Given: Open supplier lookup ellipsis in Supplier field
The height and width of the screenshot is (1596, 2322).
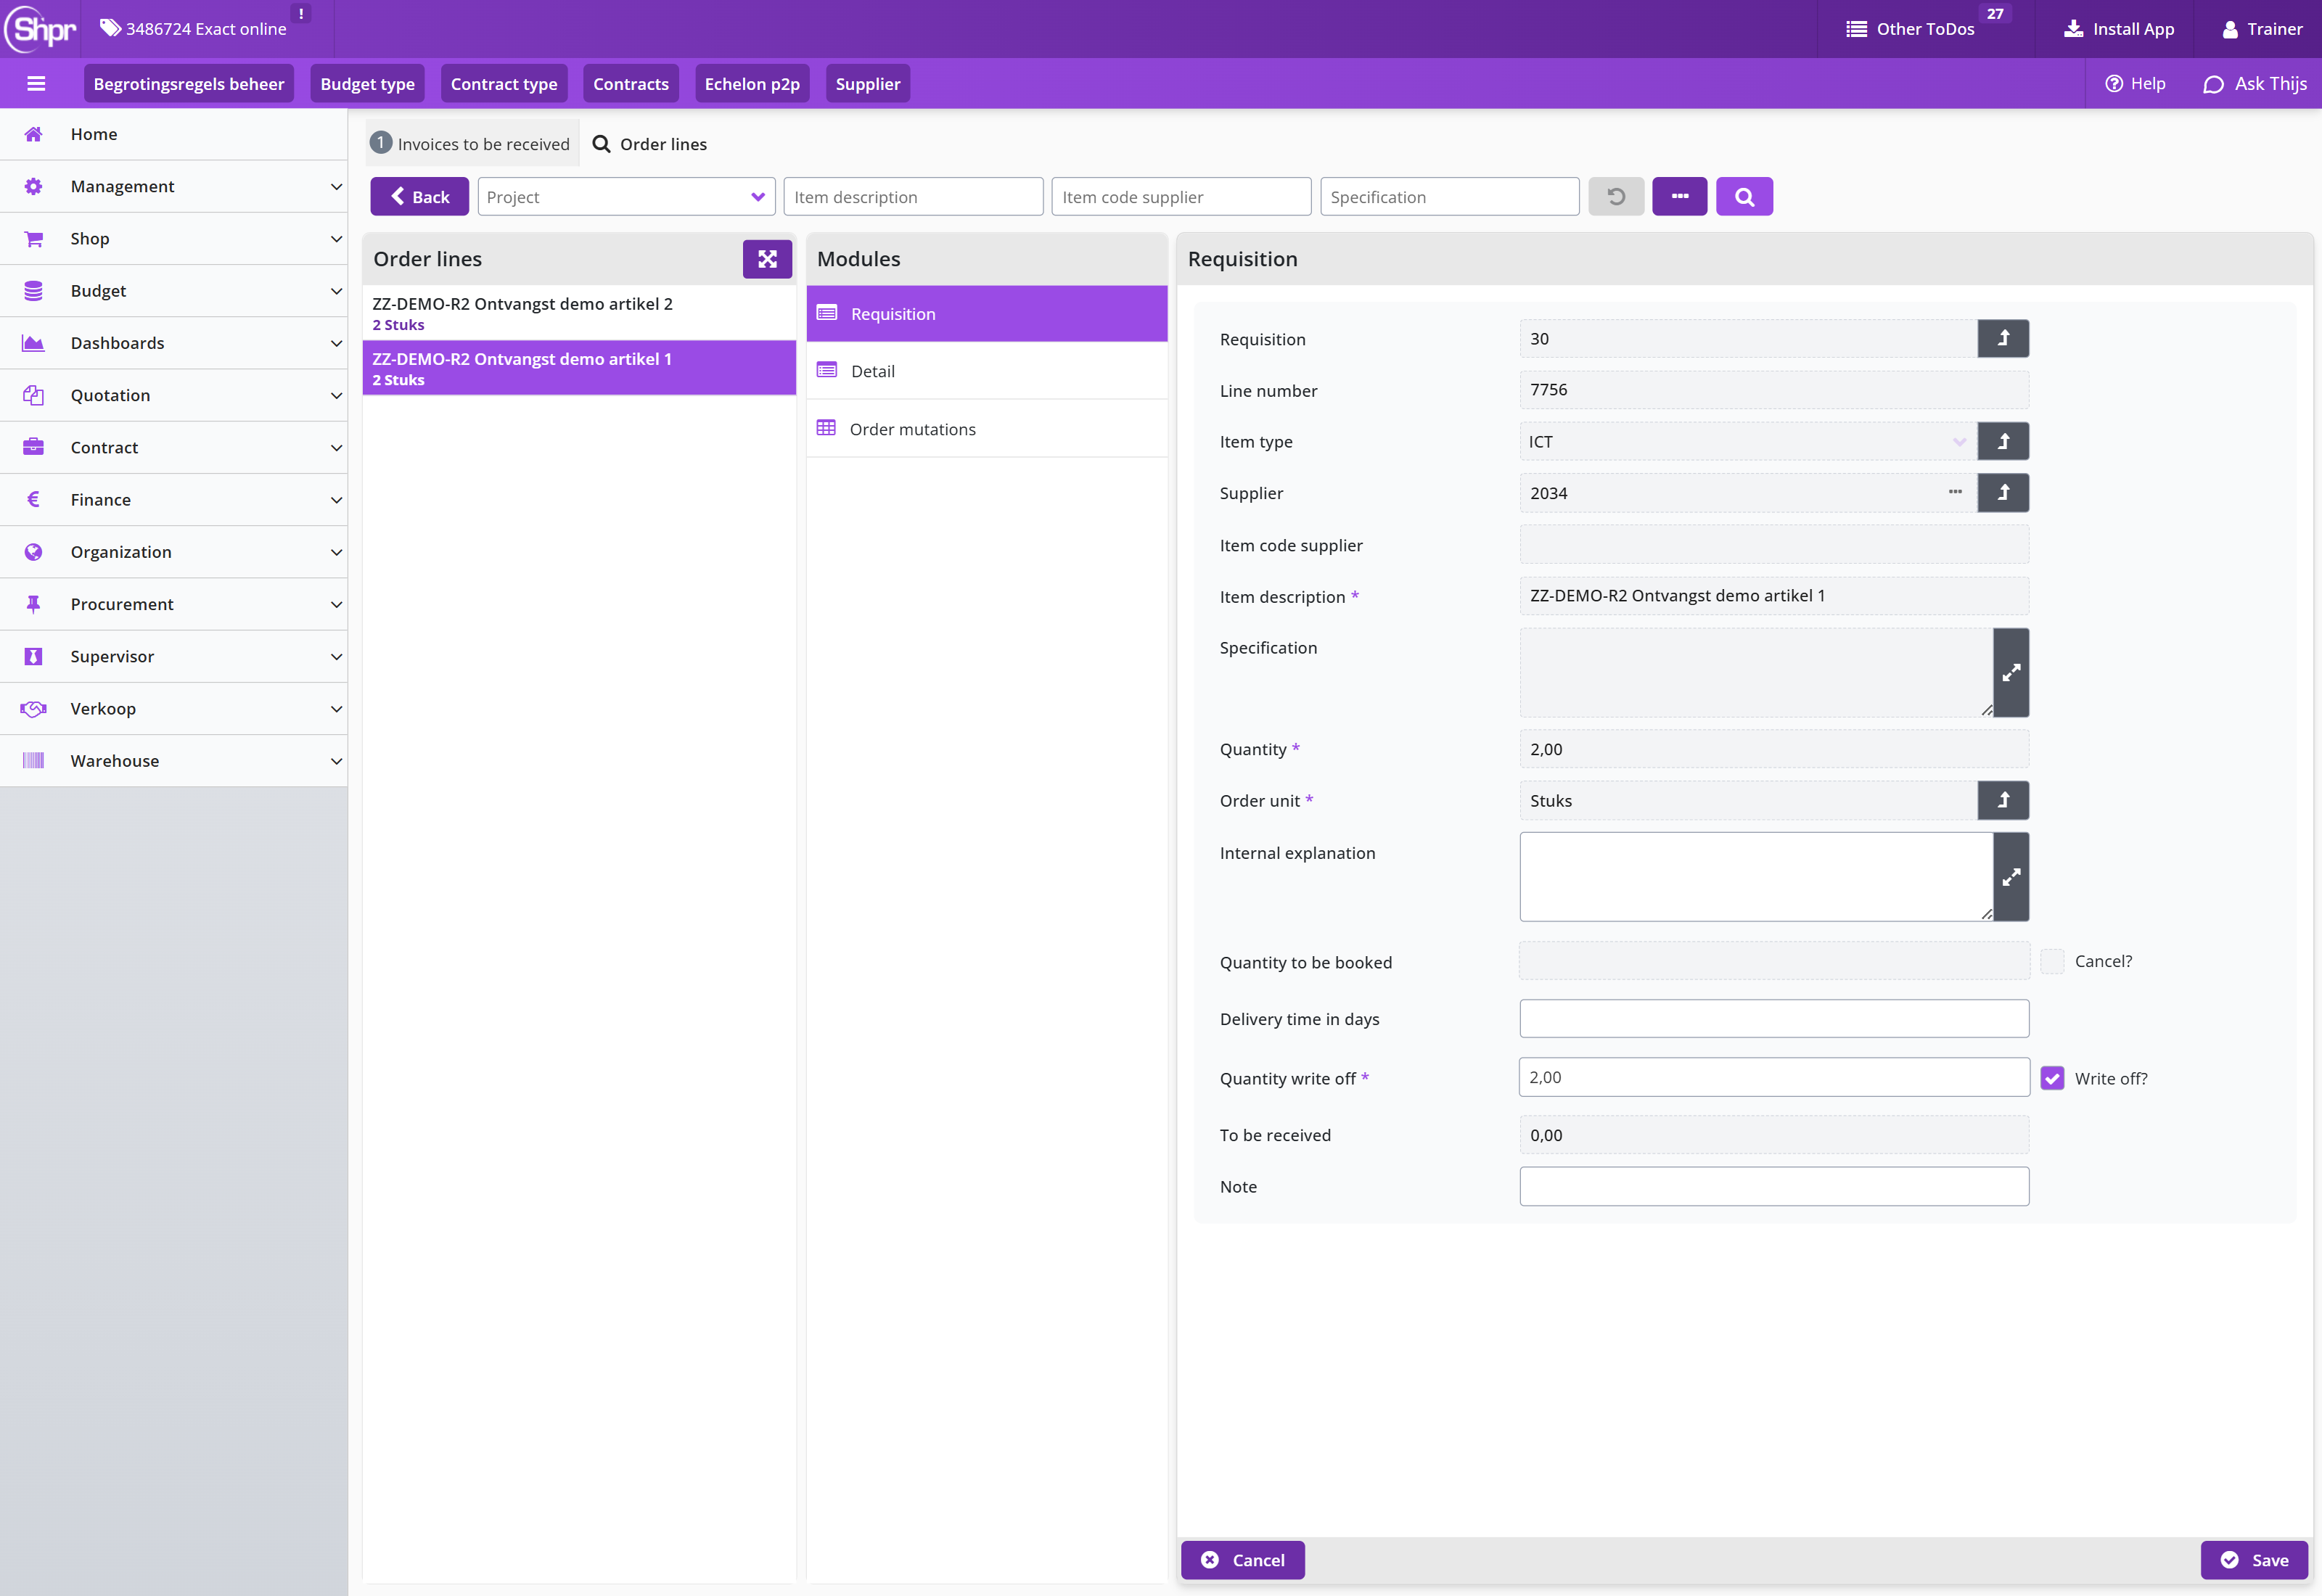Looking at the screenshot, I should (x=1955, y=492).
